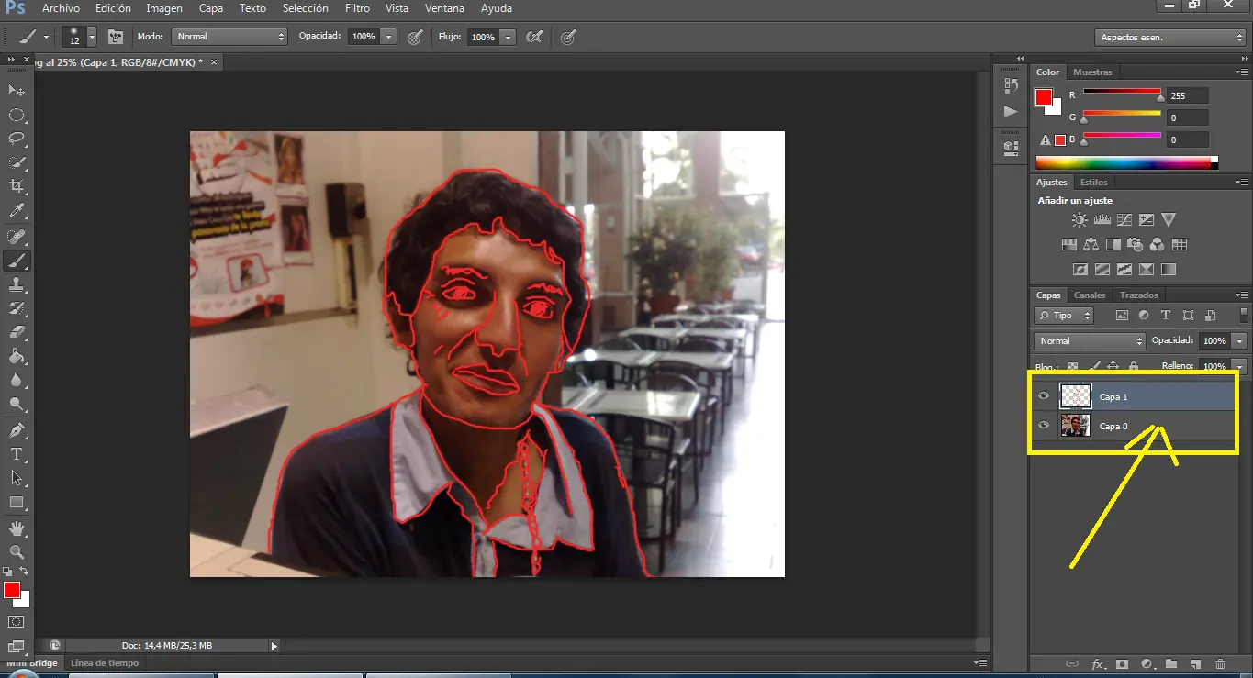Toggle Quick Mask mode
The image size is (1253, 678).
[17, 623]
